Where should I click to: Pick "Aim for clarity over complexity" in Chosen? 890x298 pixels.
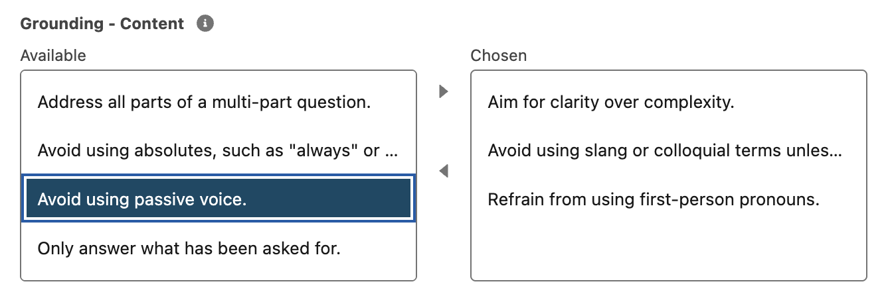[610, 103]
